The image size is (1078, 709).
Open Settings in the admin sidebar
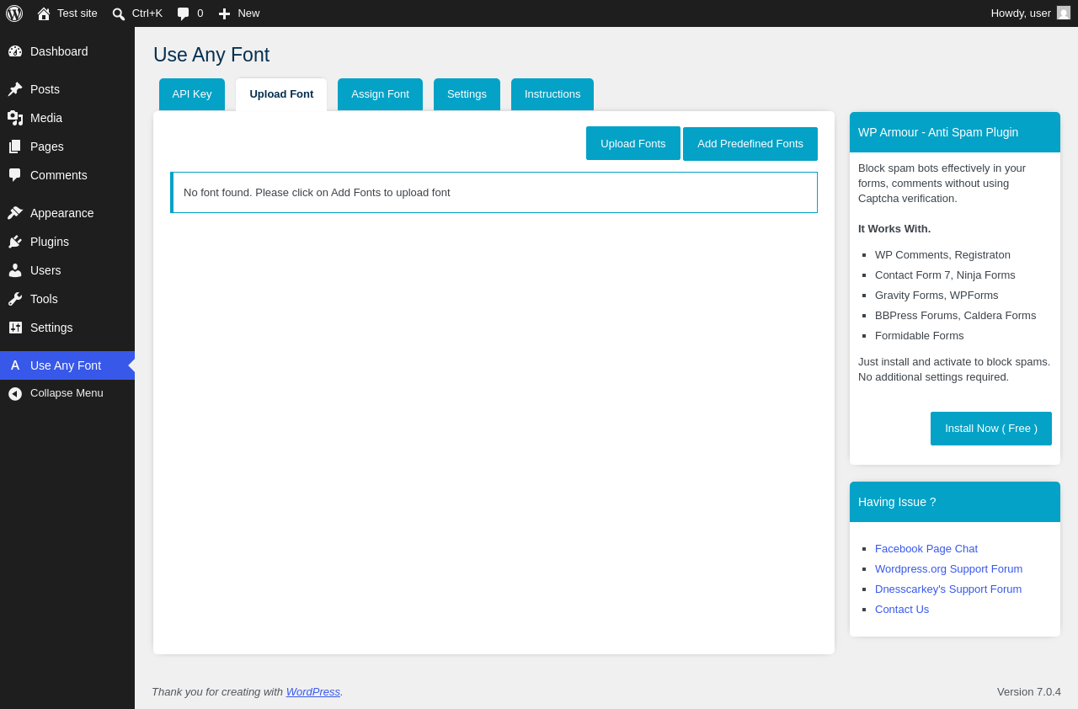point(67,328)
